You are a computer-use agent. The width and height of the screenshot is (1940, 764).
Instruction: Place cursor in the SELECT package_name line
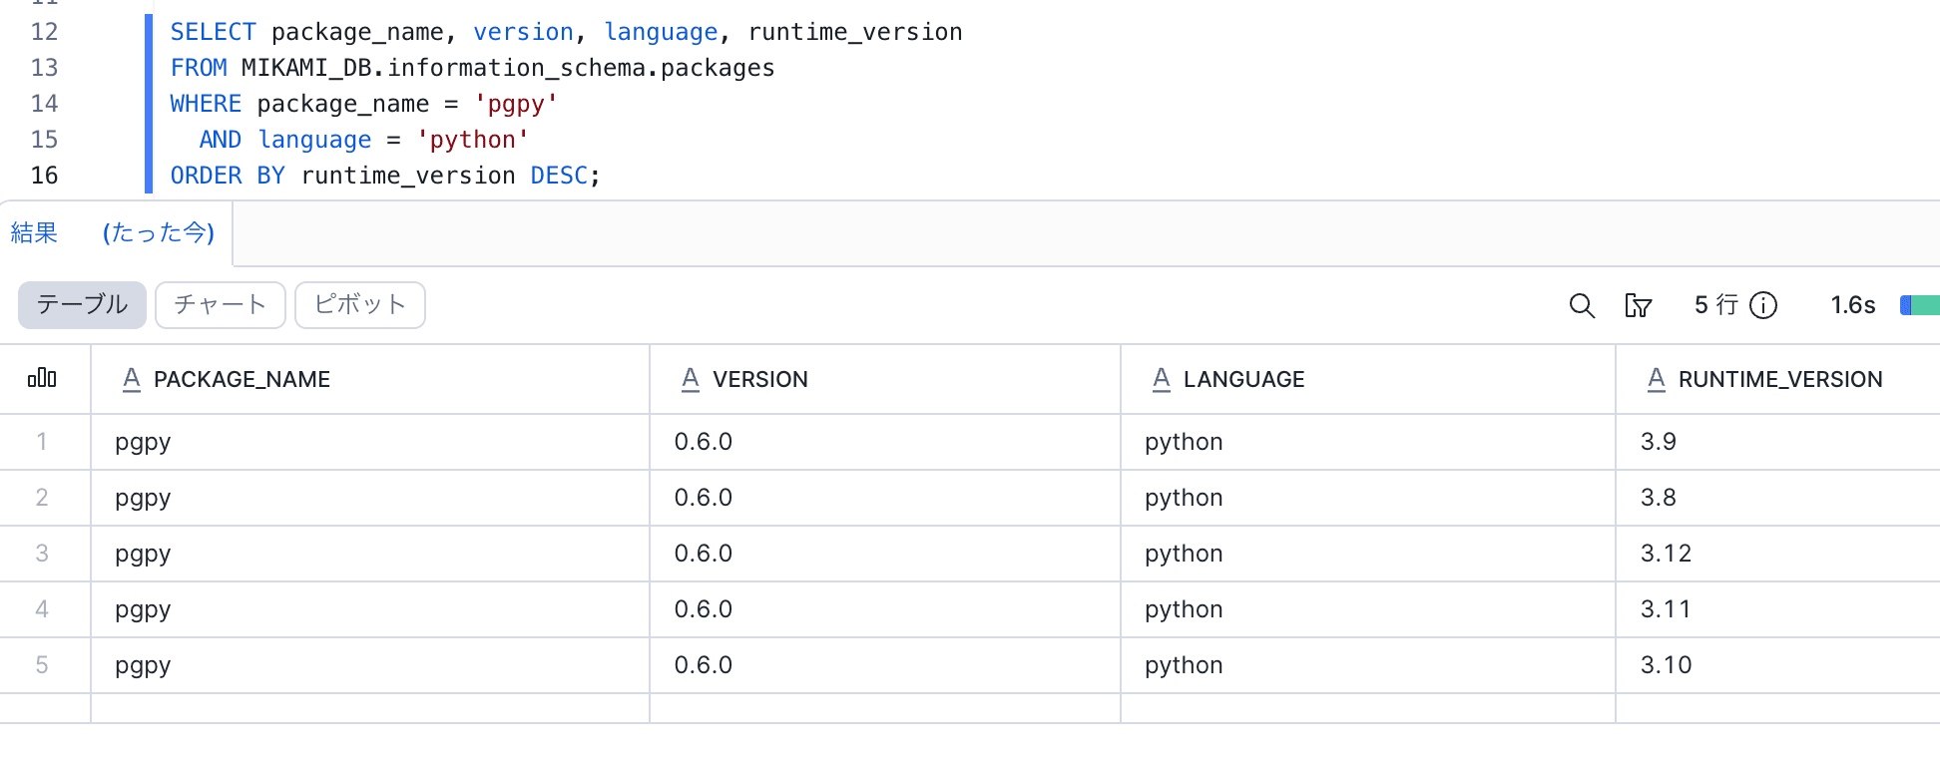(566, 32)
